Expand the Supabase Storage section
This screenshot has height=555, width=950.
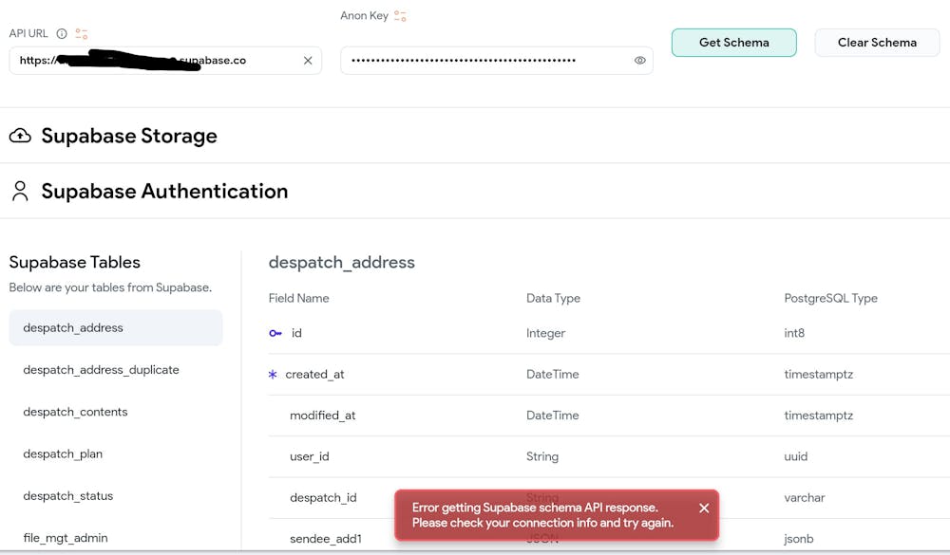coord(475,136)
